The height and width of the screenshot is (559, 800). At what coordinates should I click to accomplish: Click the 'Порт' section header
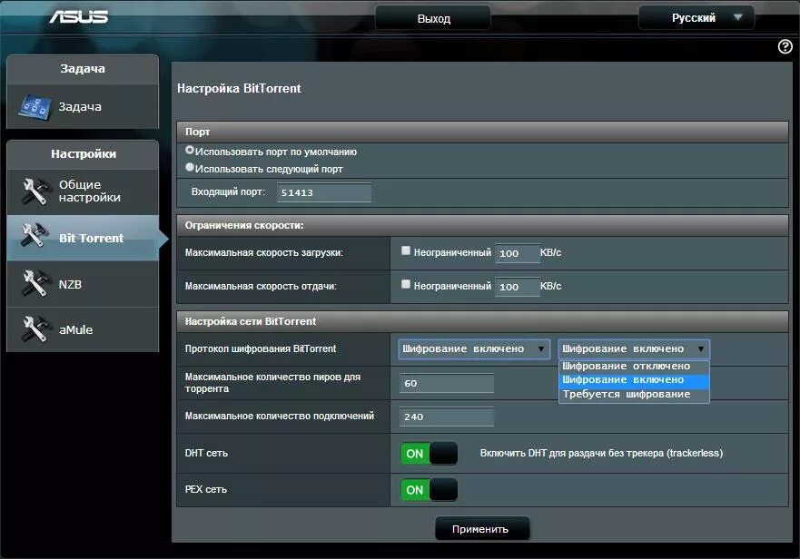pyautogui.click(x=482, y=132)
